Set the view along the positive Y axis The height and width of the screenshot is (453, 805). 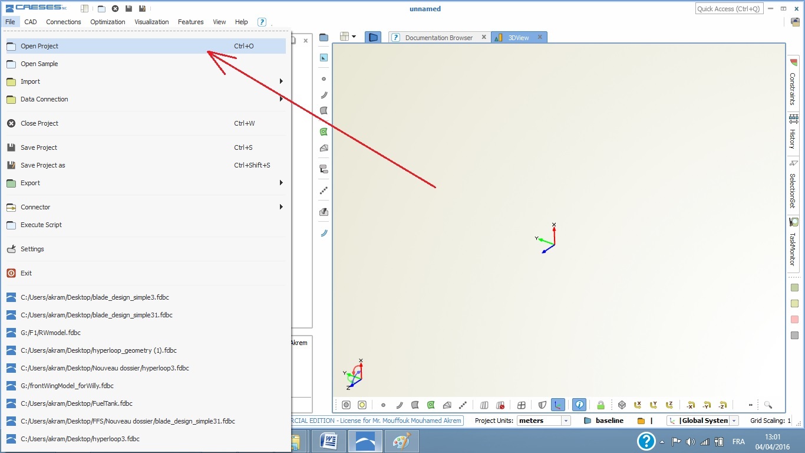coord(654,405)
